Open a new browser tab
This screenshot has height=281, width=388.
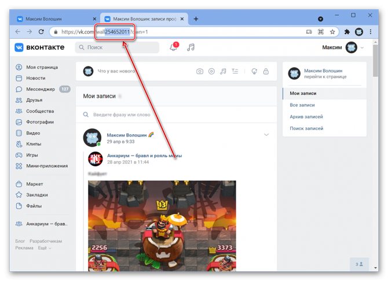(x=196, y=19)
